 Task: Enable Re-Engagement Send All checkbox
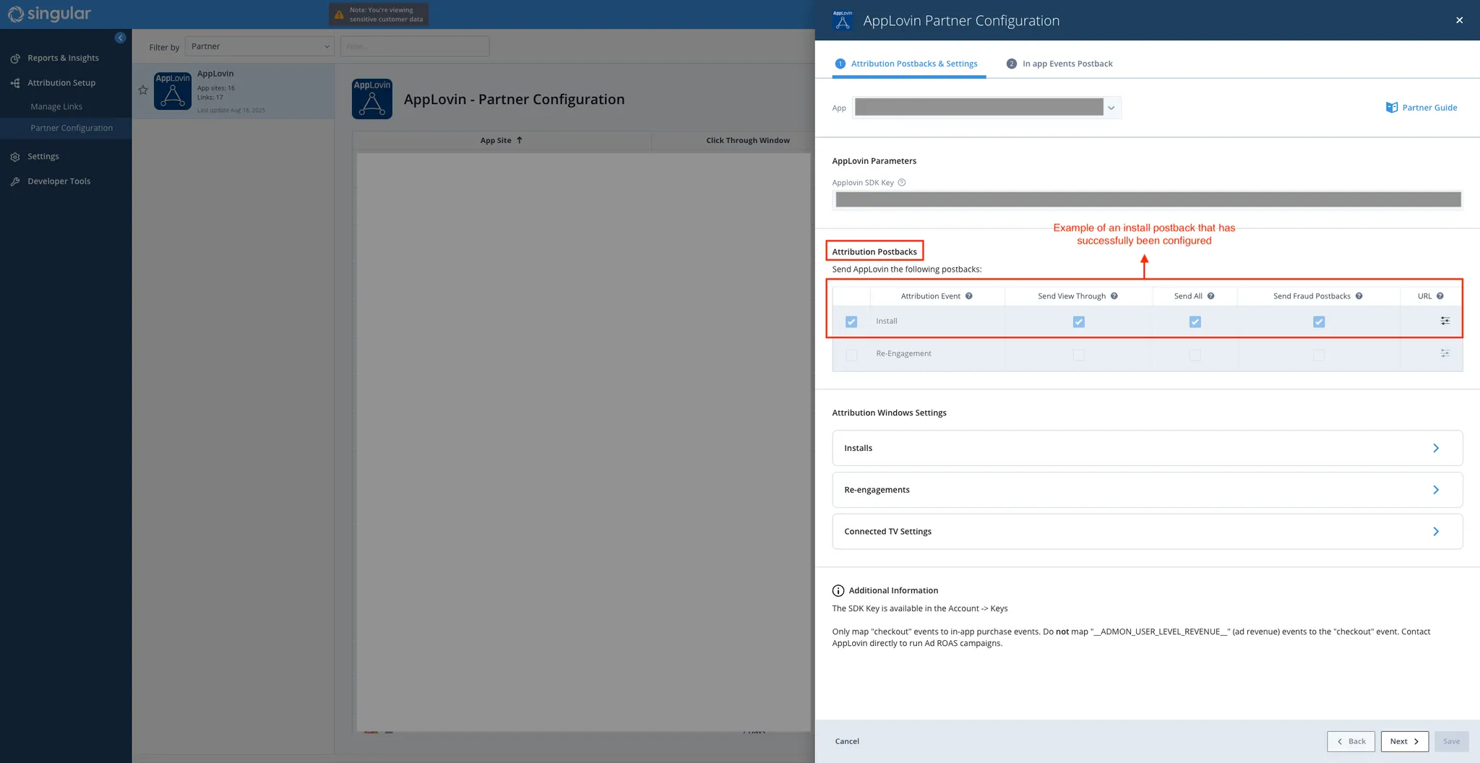point(1195,355)
